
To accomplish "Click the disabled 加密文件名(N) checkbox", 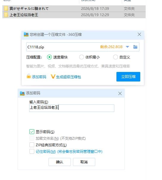I will click(x=32, y=138).
